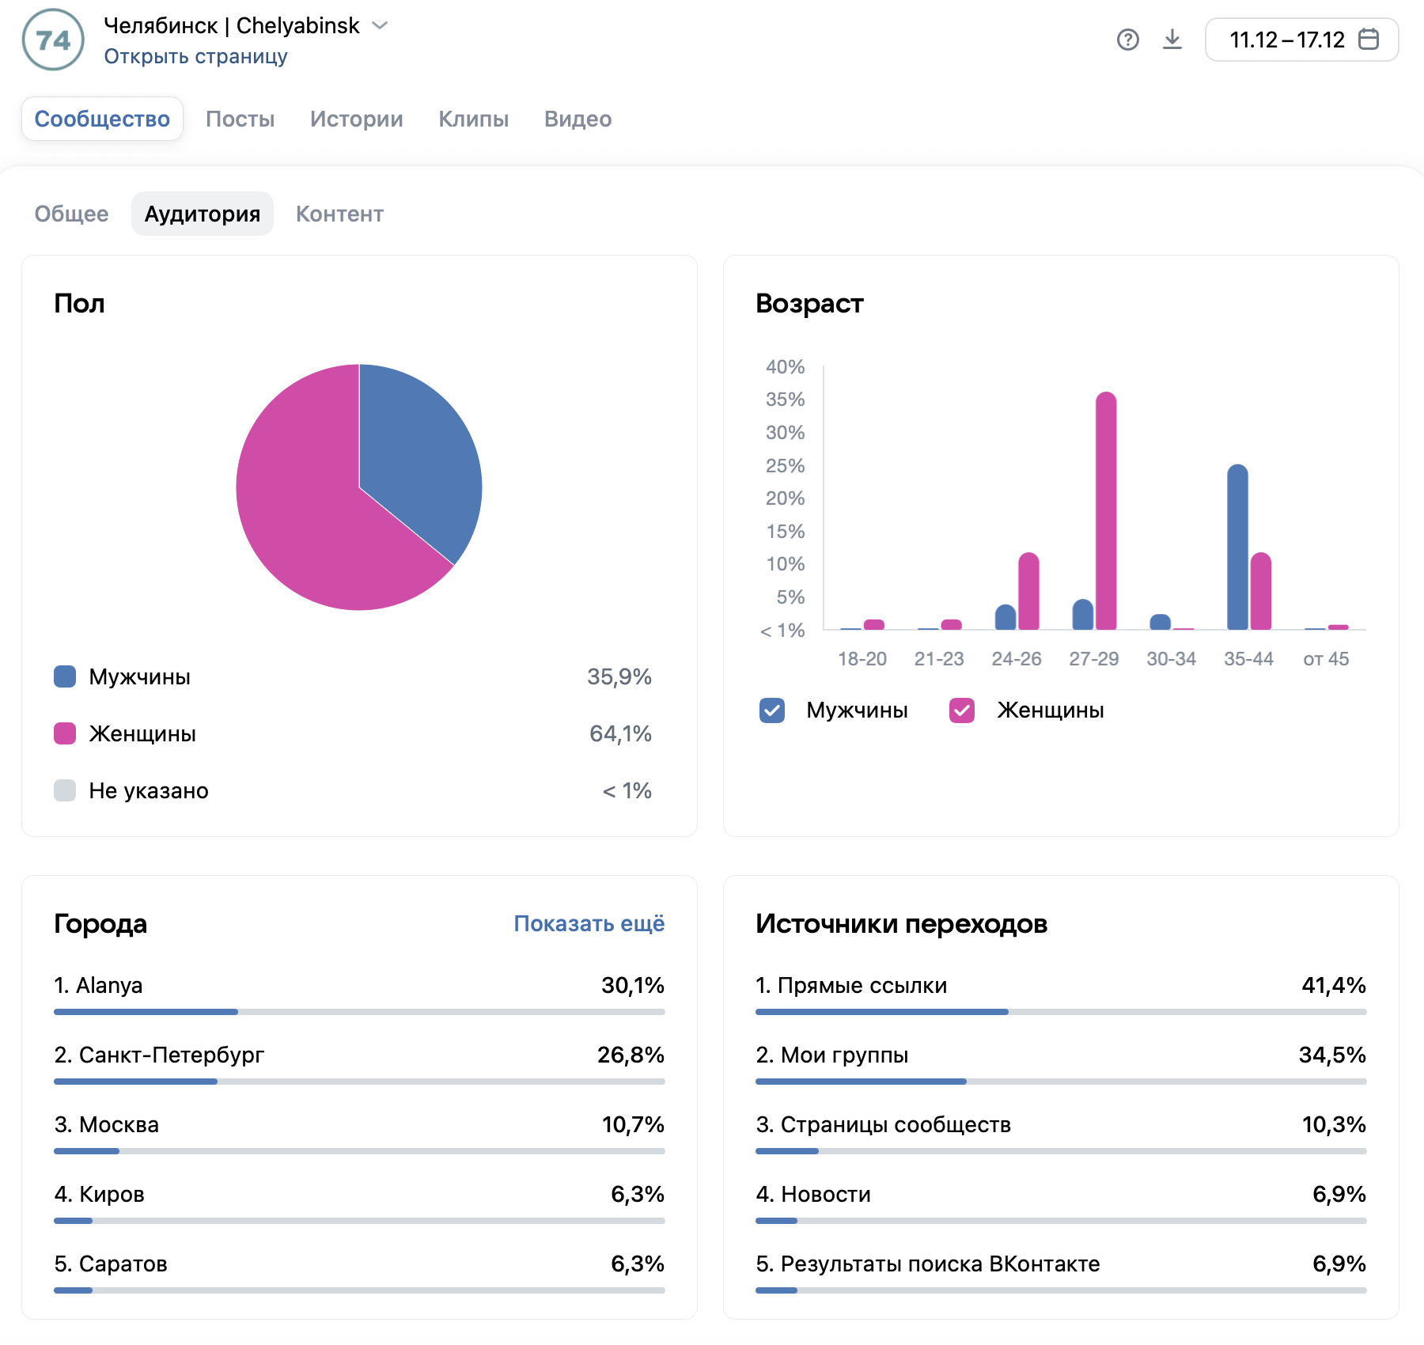Open the 11.12–17.12 date range picker
The width and height of the screenshot is (1424, 1345).
(x=1286, y=40)
